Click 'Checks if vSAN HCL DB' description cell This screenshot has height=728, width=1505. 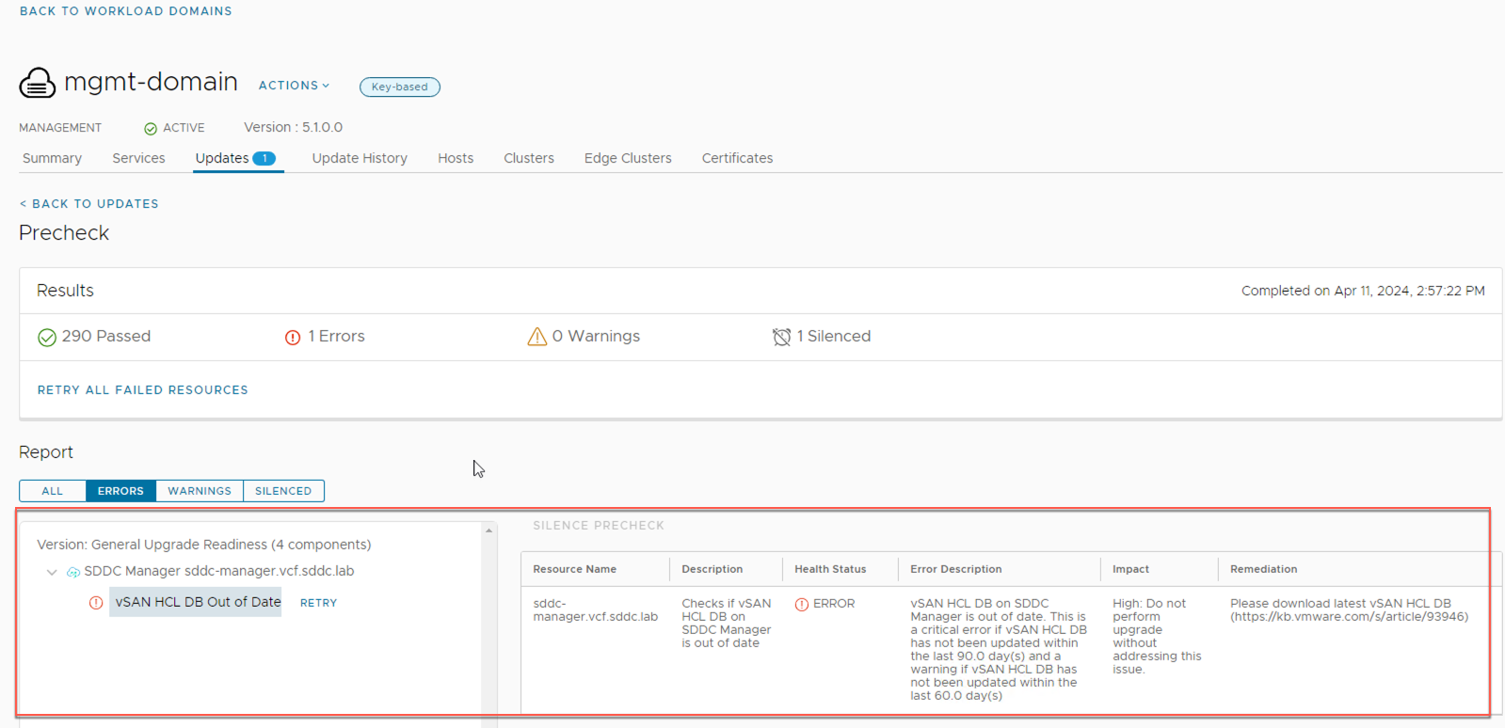pyautogui.click(x=726, y=624)
